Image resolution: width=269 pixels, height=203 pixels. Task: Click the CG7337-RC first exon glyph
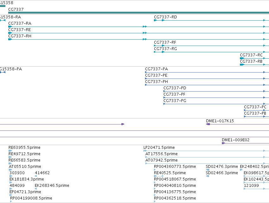(x=242, y=58)
